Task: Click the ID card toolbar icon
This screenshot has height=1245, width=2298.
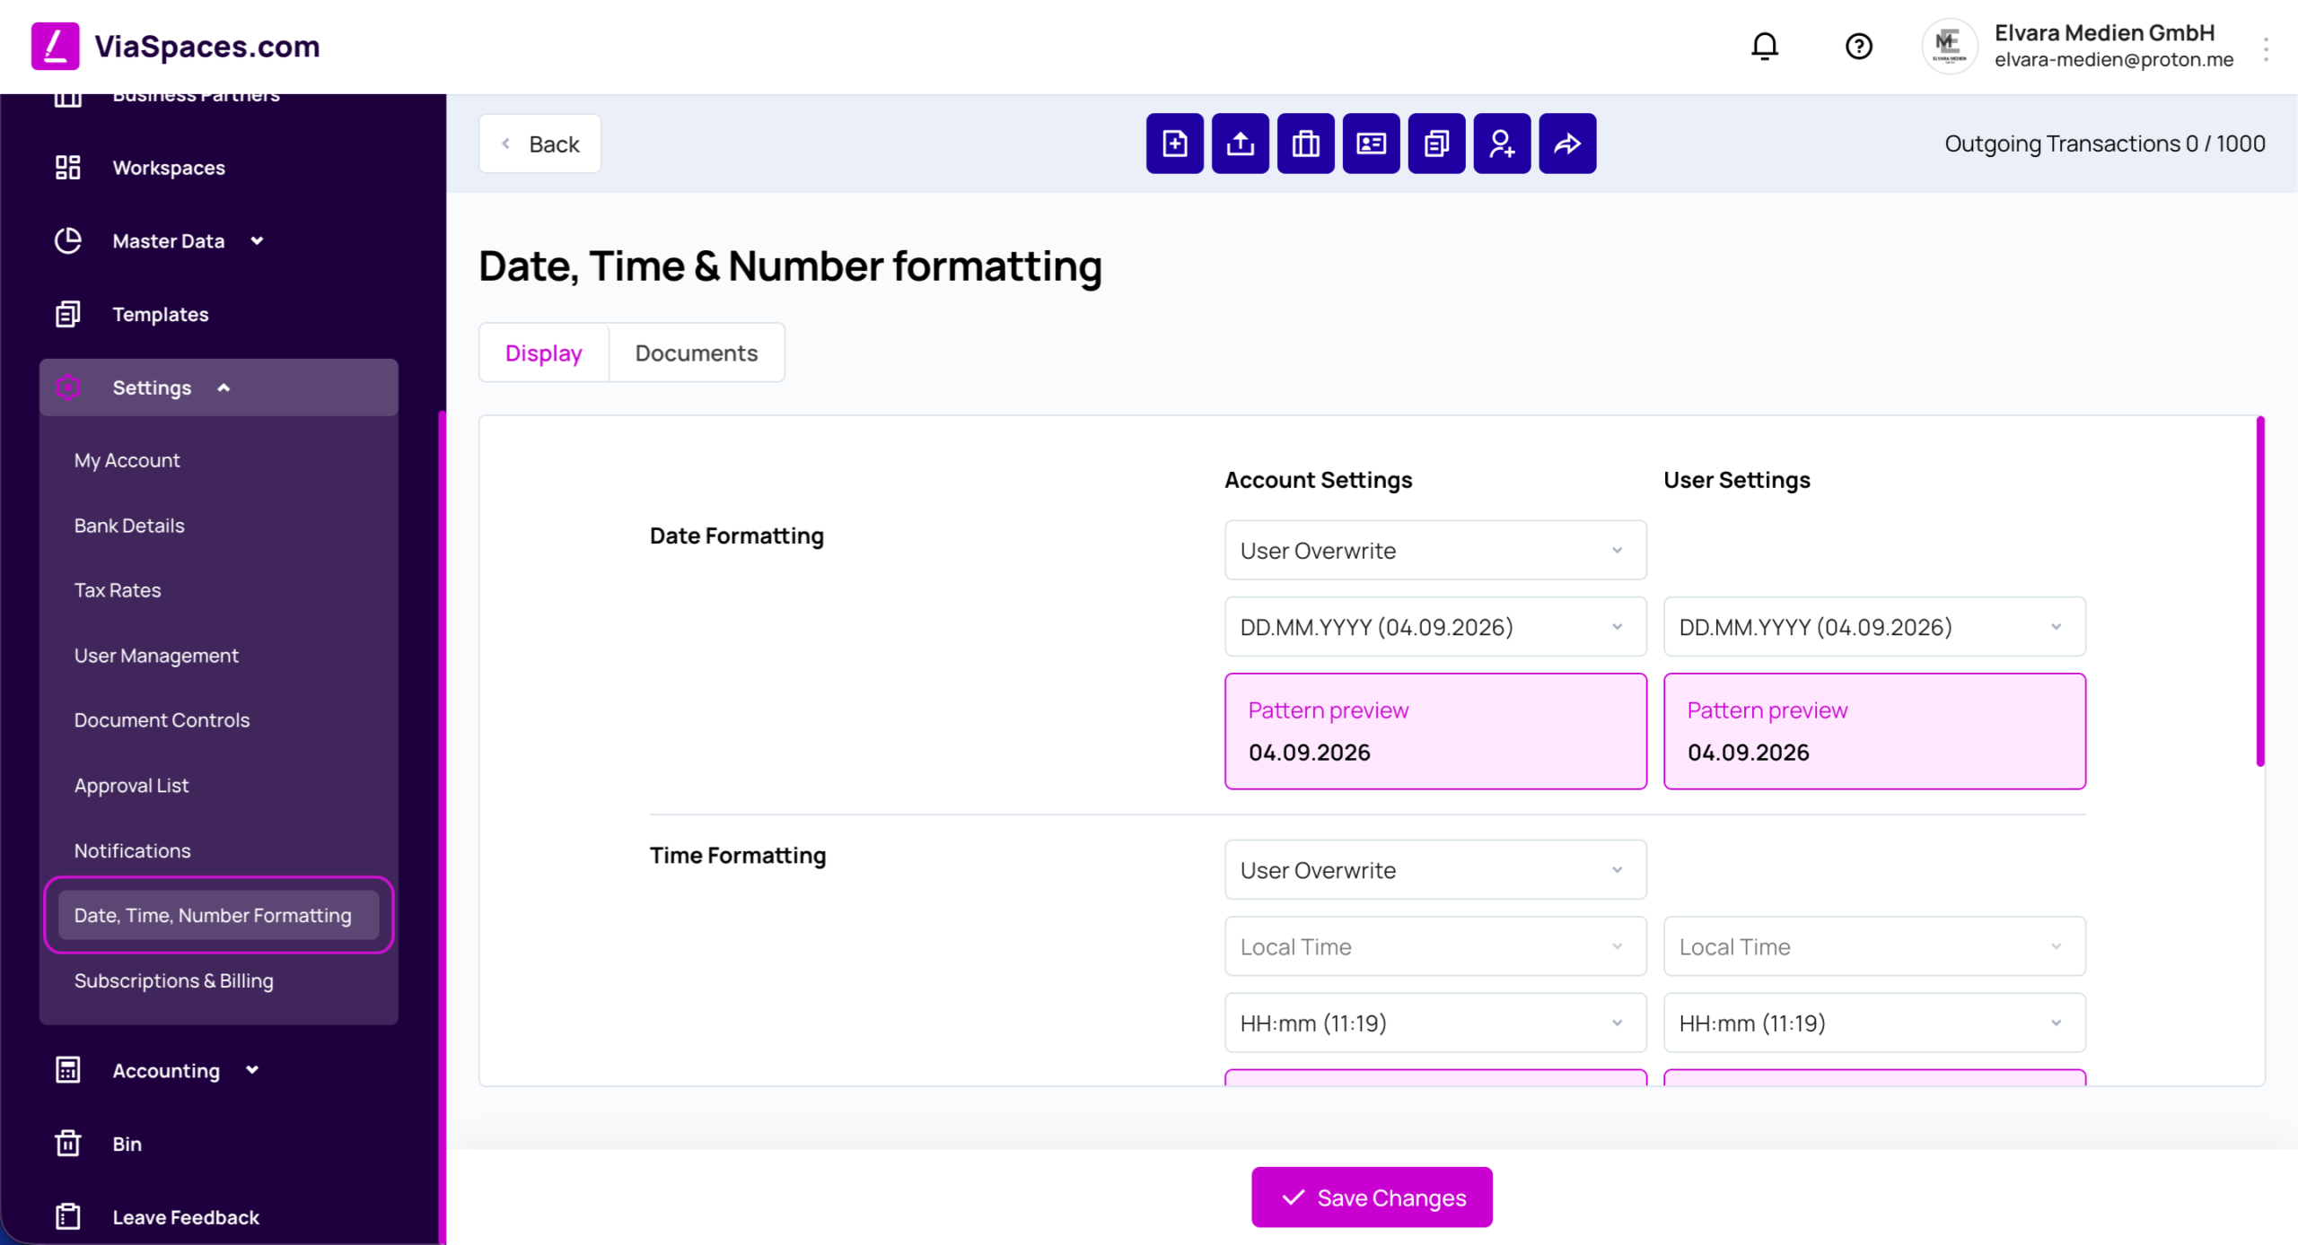Action: (1371, 144)
